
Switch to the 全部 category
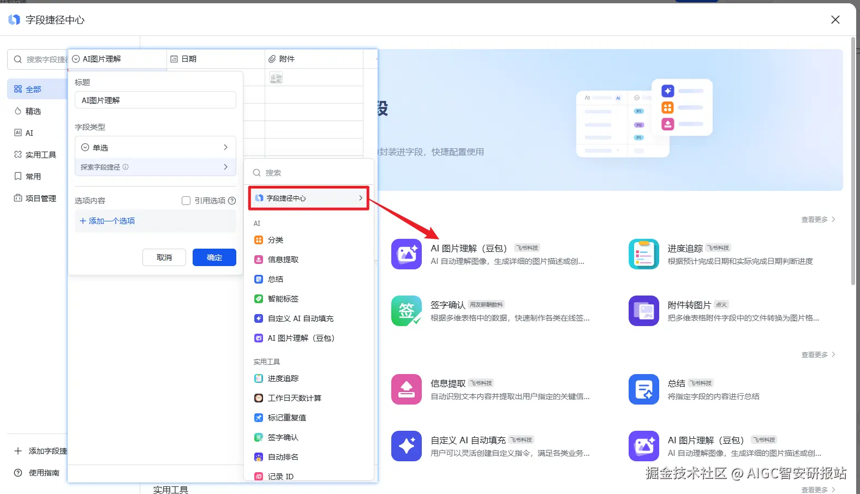[x=37, y=89]
